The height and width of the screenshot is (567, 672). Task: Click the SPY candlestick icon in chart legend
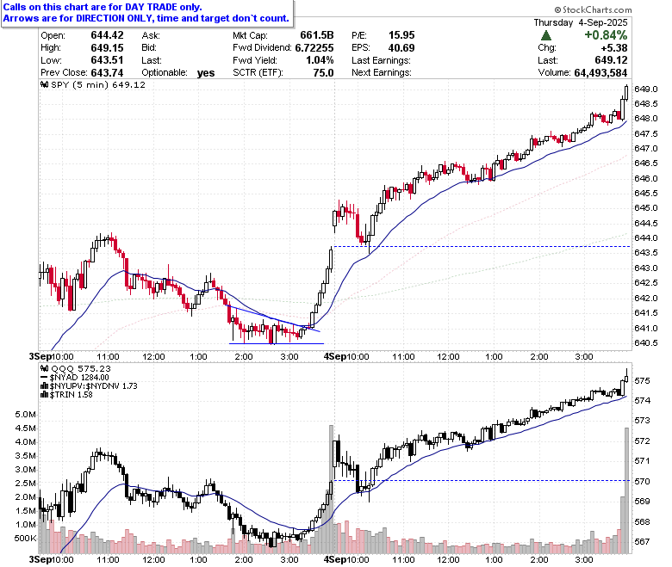(44, 84)
